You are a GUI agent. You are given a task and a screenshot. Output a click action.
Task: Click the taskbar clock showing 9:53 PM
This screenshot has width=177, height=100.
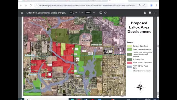147,99
